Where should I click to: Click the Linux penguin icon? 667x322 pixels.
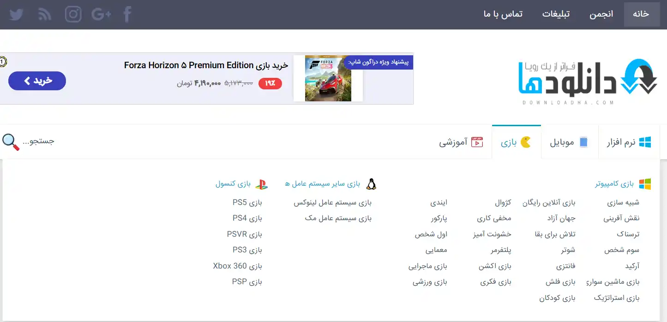(x=371, y=184)
